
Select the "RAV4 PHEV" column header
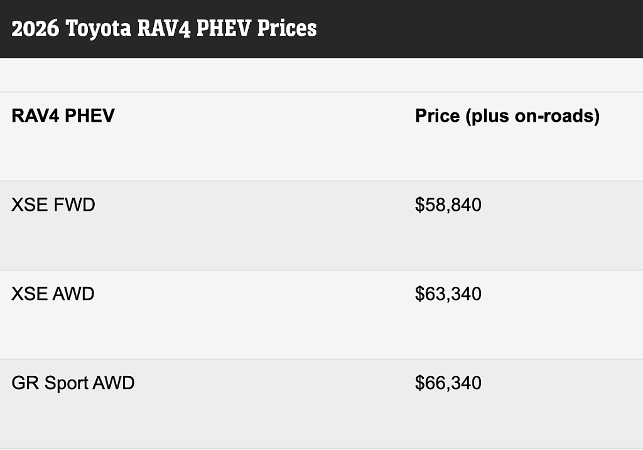coord(63,115)
